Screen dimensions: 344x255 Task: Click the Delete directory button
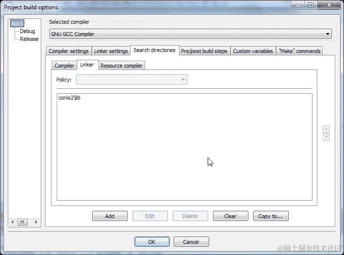point(190,216)
